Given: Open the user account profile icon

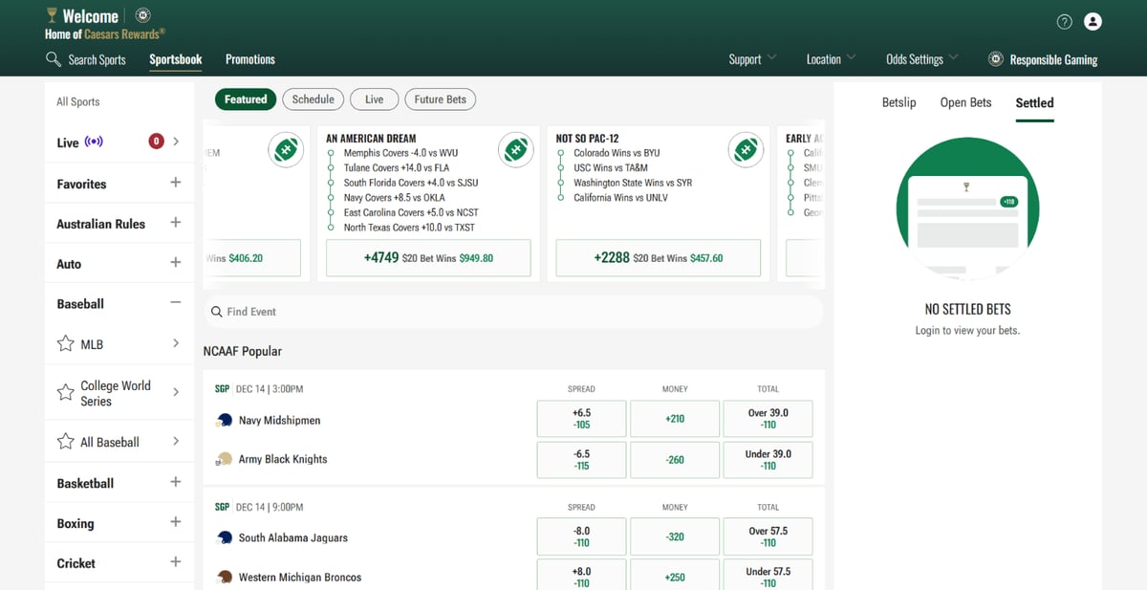Looking at the screenshot, I should point(1093,21).
